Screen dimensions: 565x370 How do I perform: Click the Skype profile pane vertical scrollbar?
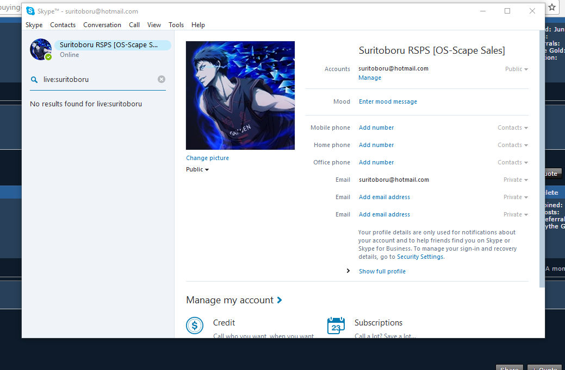542,159
